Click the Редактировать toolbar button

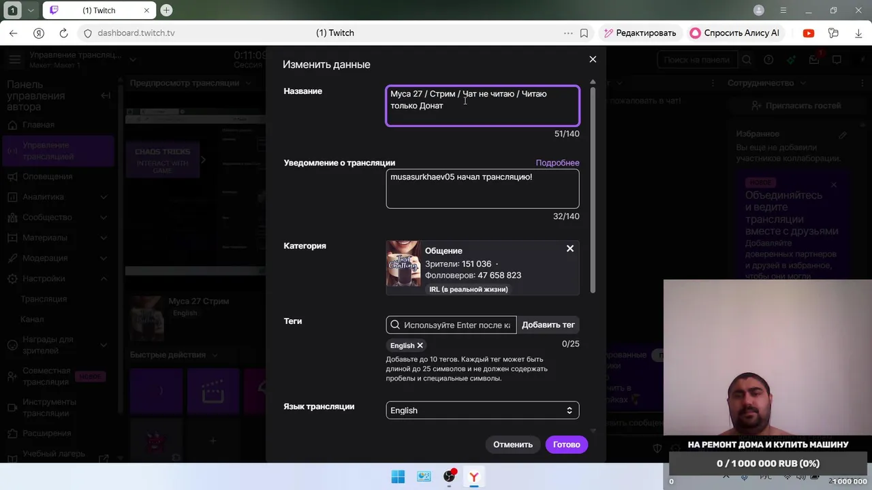click(x=640, y=33)
